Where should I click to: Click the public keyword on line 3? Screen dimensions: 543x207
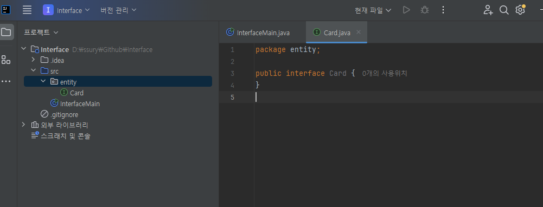[x=269, y=73]
